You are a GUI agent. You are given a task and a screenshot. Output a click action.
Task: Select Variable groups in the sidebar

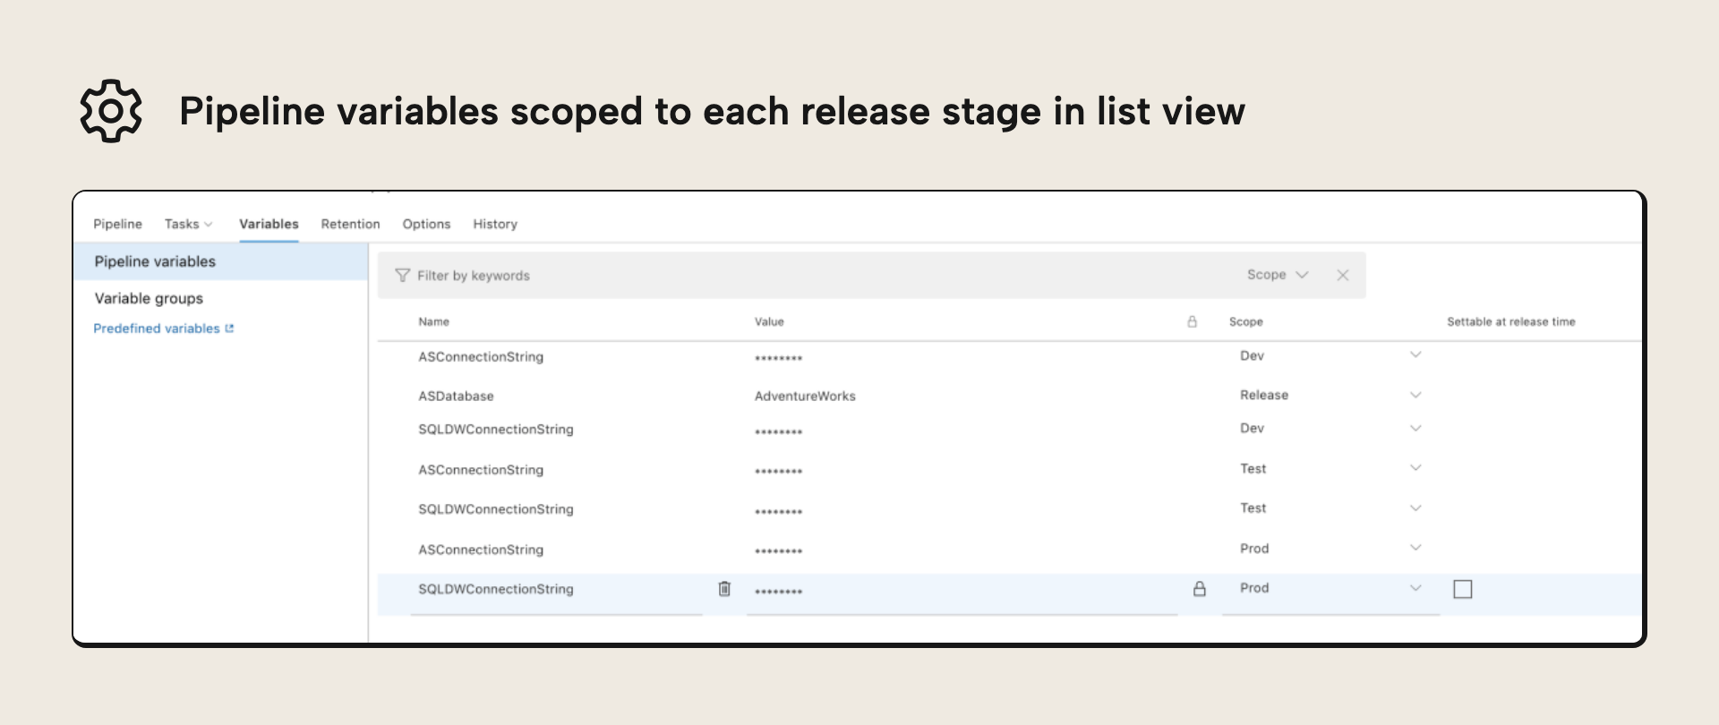tap(149, 298)
